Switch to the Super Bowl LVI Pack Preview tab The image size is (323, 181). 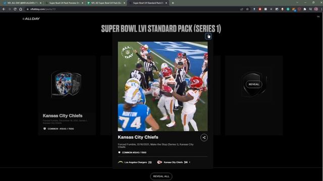coord(64,3)
